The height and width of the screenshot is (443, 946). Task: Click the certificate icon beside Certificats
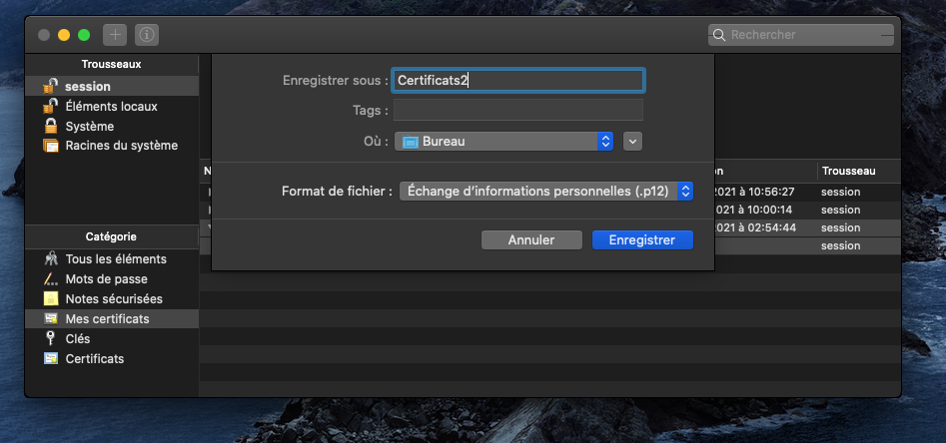point(51,358)
